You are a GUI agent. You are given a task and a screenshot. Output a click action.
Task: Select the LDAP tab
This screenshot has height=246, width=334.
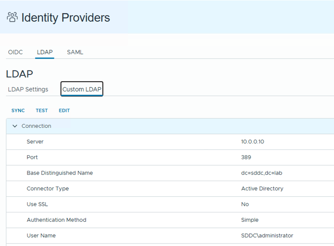point(45,52)
